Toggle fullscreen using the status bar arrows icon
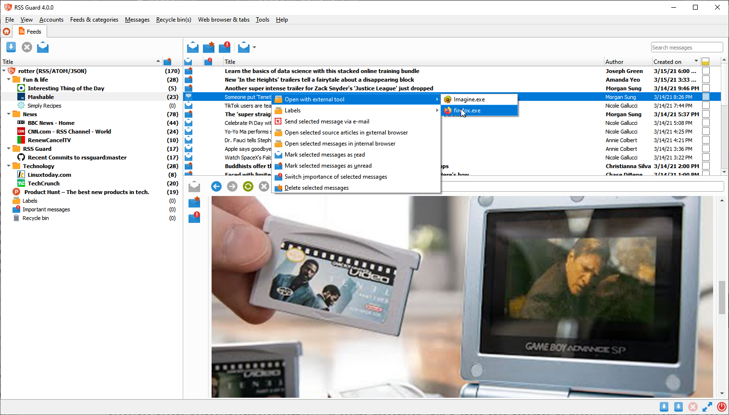 pyautogui.click(x=707, y=407)
